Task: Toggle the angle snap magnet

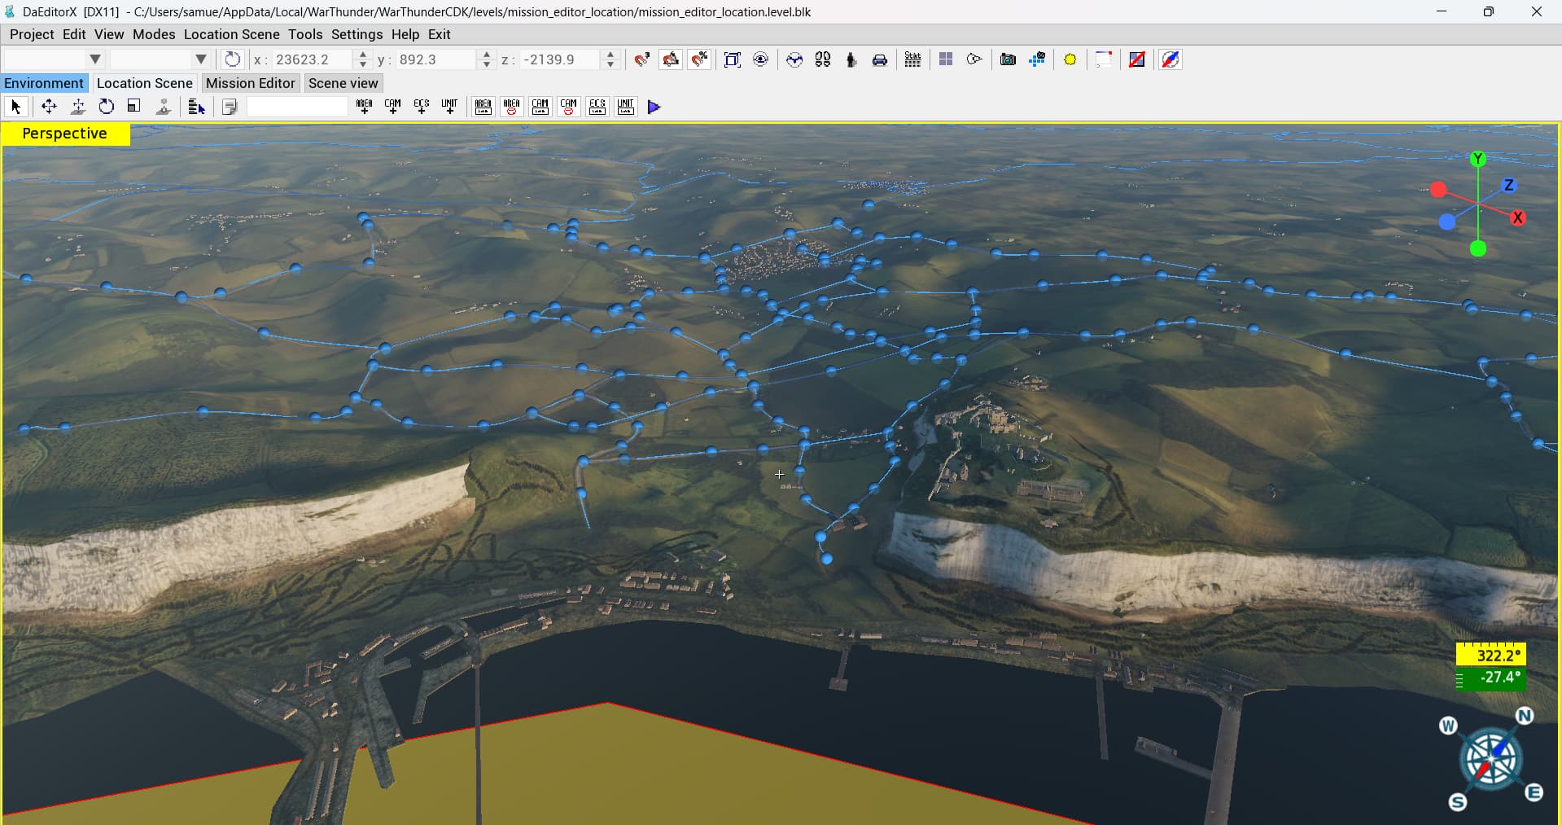Action: (x=671, y=59)
